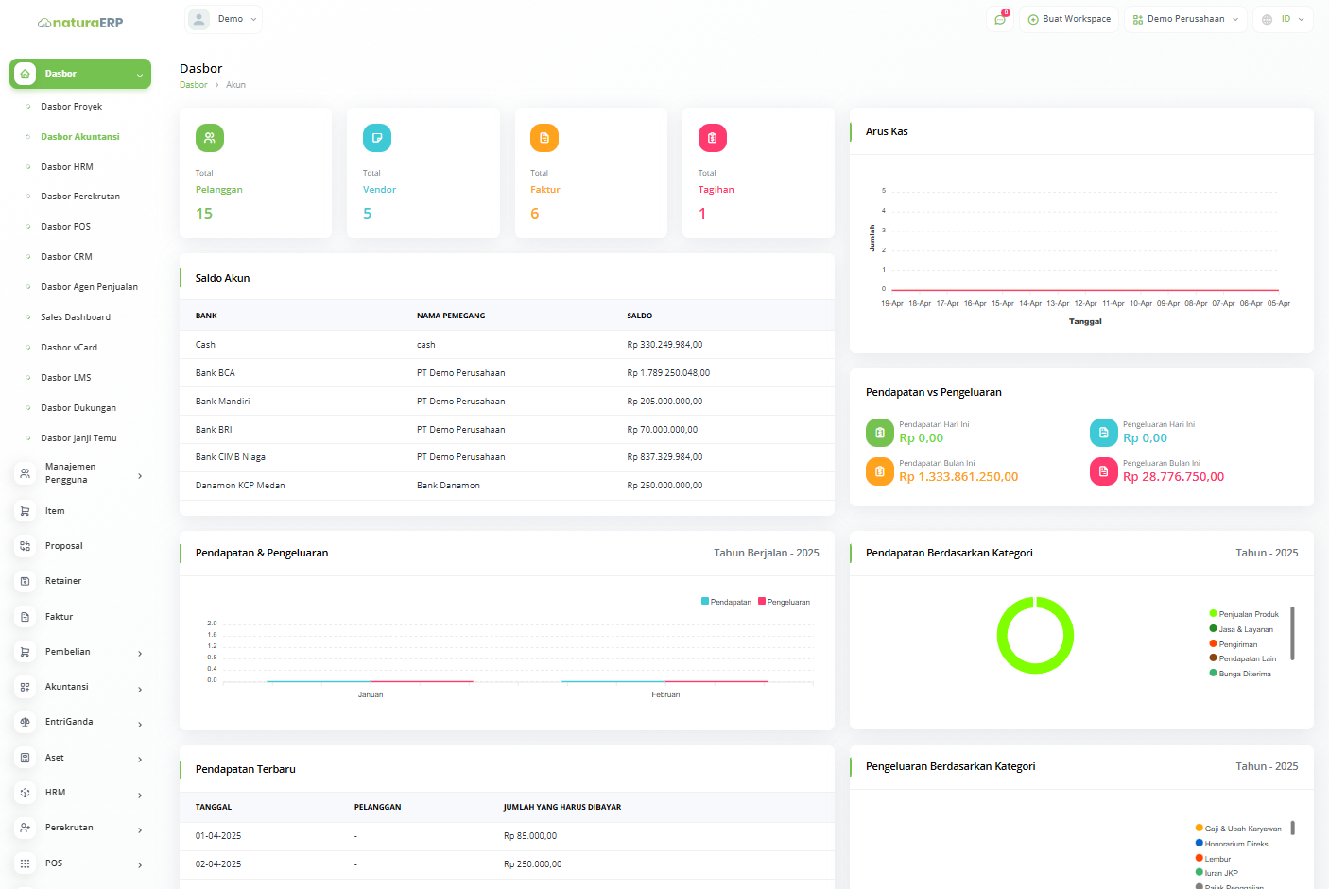Expand the Akuntansi sidebar menu
Viewport: 1329px width, 889px height.
click(x=80, y=687)
